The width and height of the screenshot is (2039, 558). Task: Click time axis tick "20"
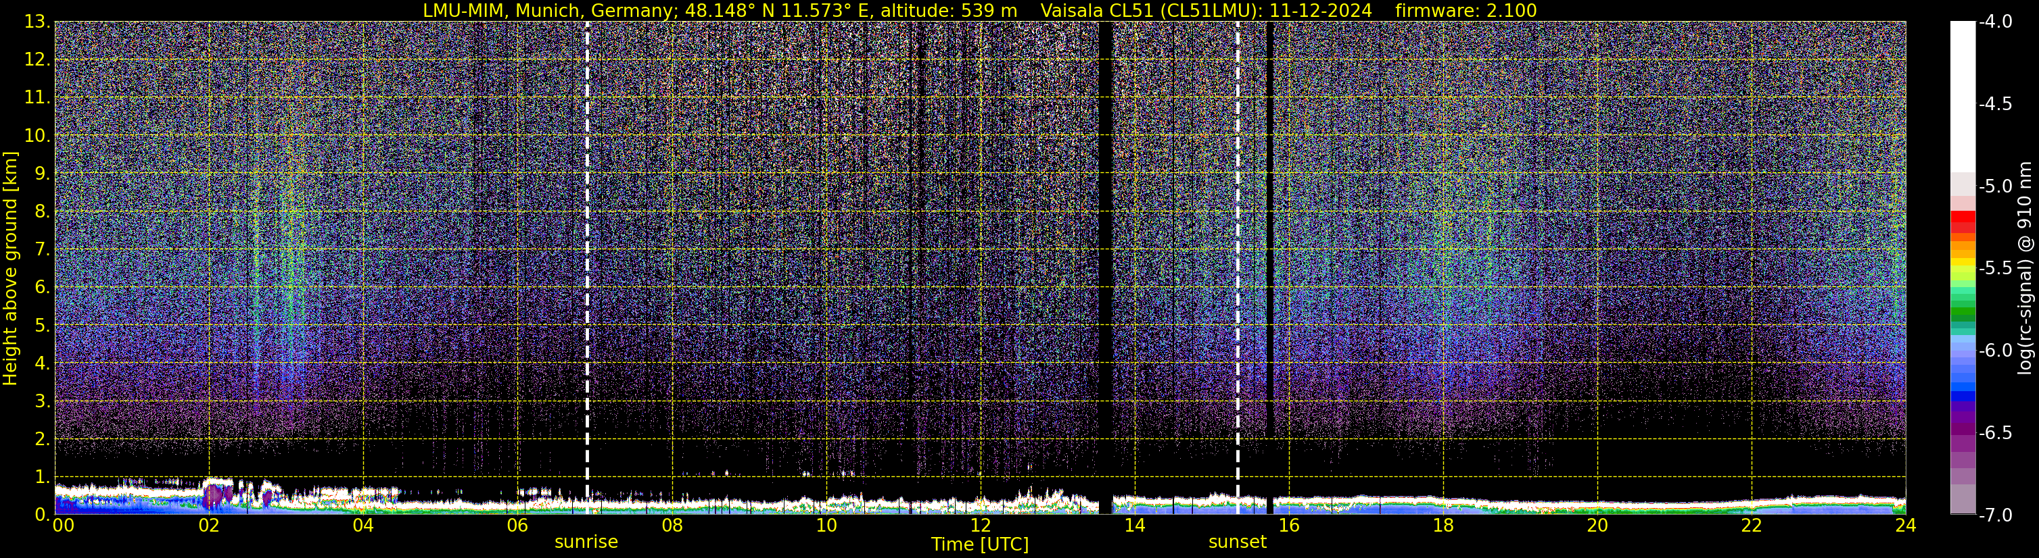tap(1597, 526)
